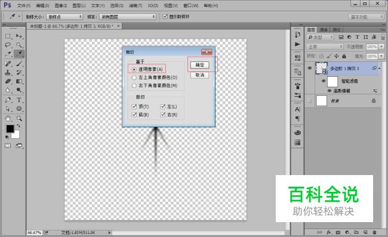Viewport: 388px width, 237px height.
Task: Open the workspace 基本功能 dropdown
Action: (x=366, y=17)
